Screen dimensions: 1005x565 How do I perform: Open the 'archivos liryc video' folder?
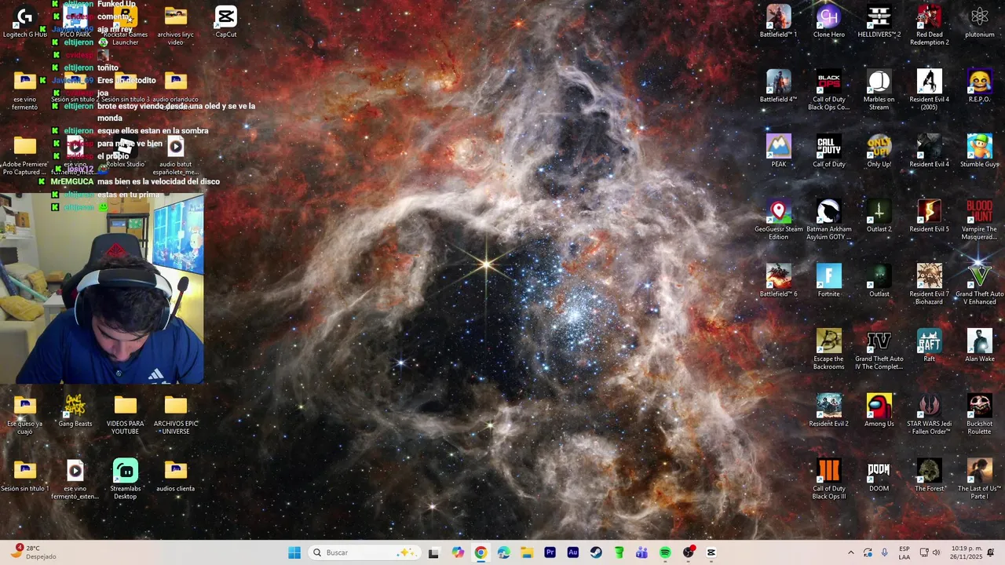176,25
